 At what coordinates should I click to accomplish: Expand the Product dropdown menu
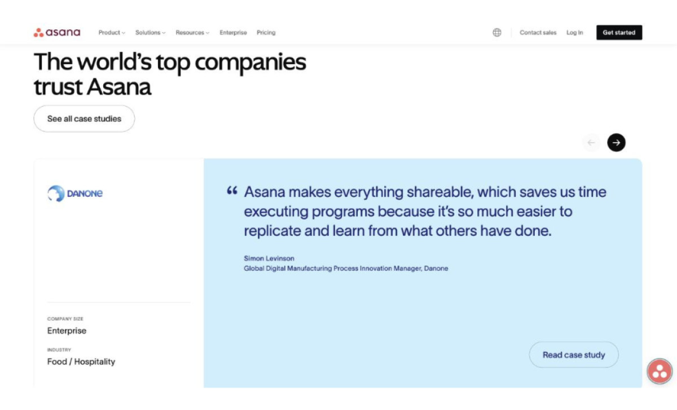pos(111,33)
